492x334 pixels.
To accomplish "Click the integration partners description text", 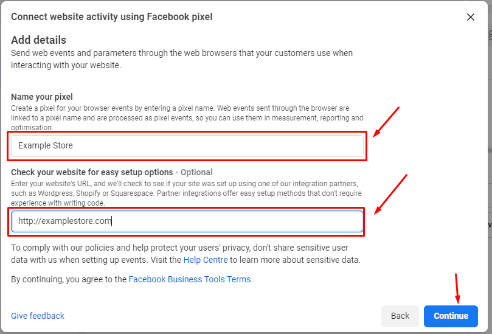I will tap(186, 193).
